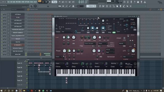The width and height of the screenshot is (164, 92).
Task: Select the GT HIGHLIFE 1 channel button
Action: (18, 45)
